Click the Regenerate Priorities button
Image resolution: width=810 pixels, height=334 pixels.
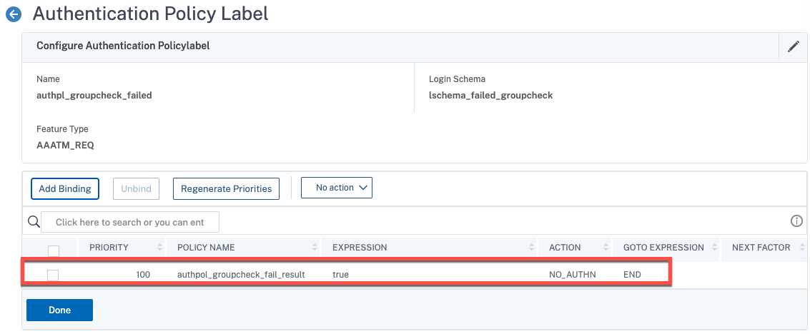coord(226,188)
